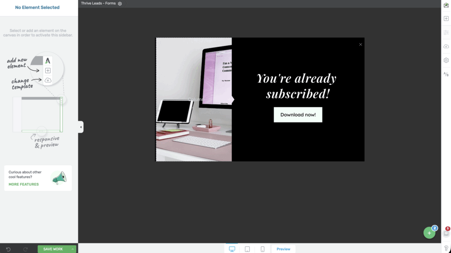
Task: Click the redo arrow icon
Action: tap(25, 249)
